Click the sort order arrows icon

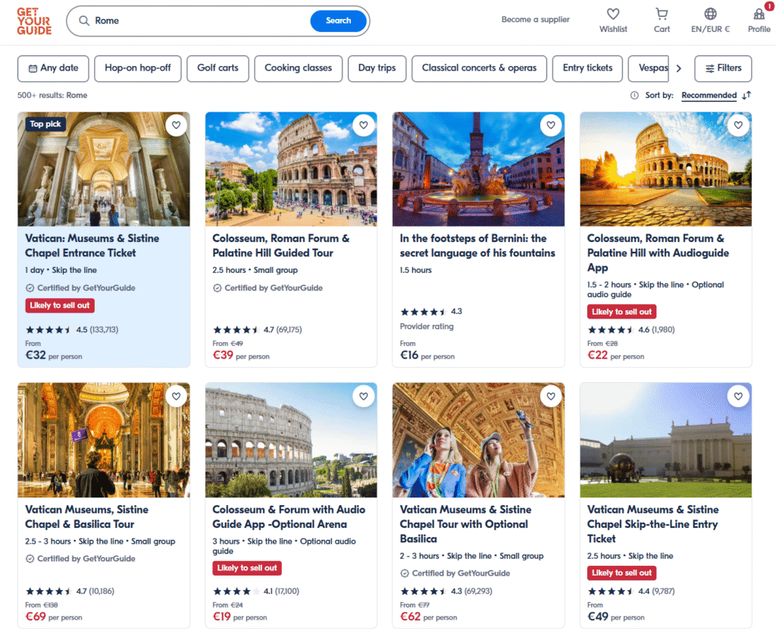pos(746,95)
